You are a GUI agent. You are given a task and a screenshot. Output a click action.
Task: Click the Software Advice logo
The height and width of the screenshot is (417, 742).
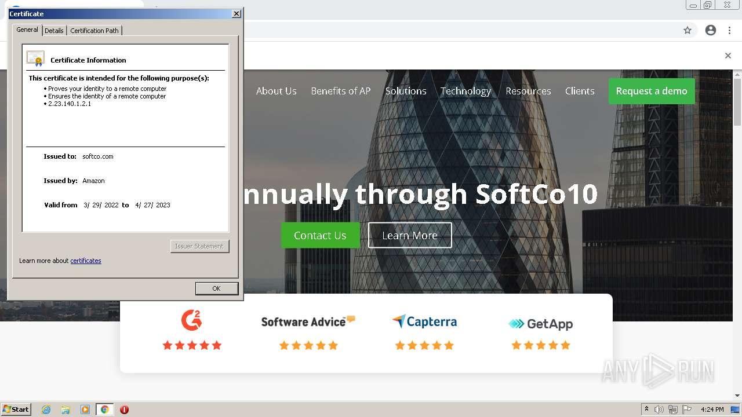point(308,321)
